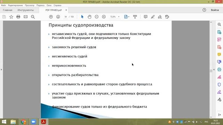Open Zoom from the taskbar

(33, 122)
